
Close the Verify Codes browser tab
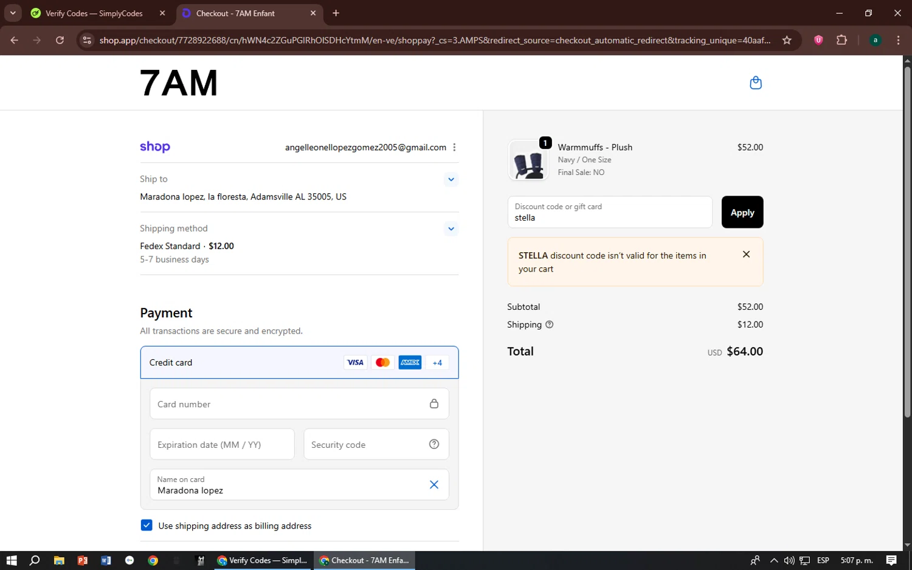[x=162, y=13]
